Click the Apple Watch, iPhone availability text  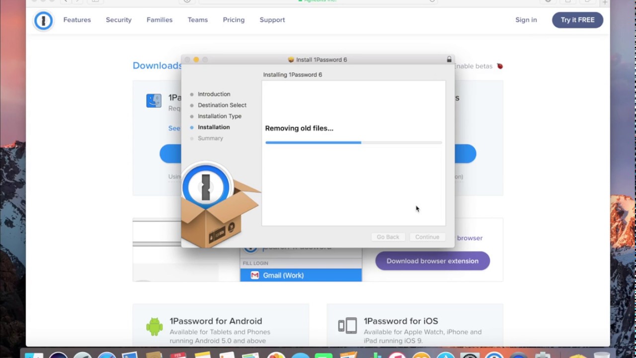point(422,336)
